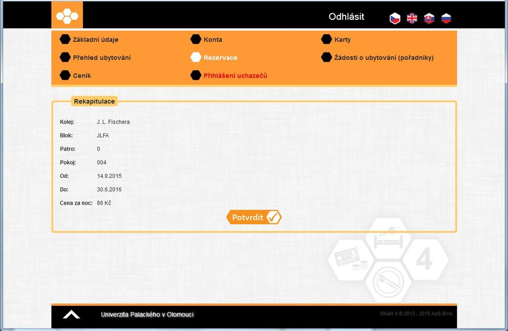This screenshot has height=331, width=508.
Task: Click the Kolej: label
Action: (x=67, y=122)
